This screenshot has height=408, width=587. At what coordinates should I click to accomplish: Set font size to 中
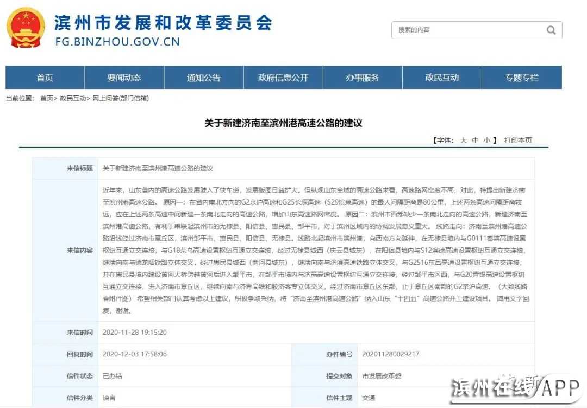[x=475, y=140]
